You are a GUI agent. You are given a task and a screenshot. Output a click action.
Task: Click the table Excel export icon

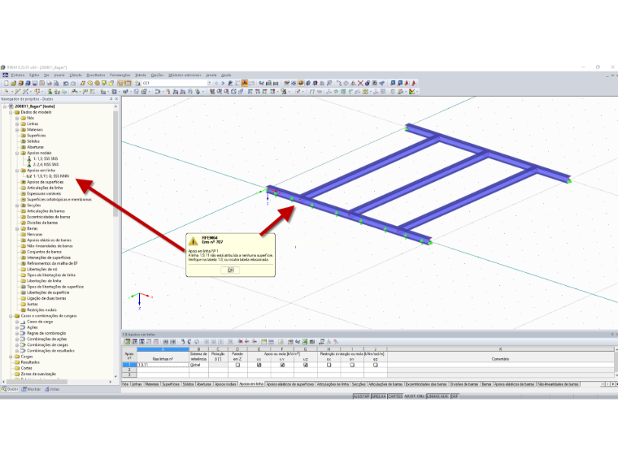[x=305, y=342]
